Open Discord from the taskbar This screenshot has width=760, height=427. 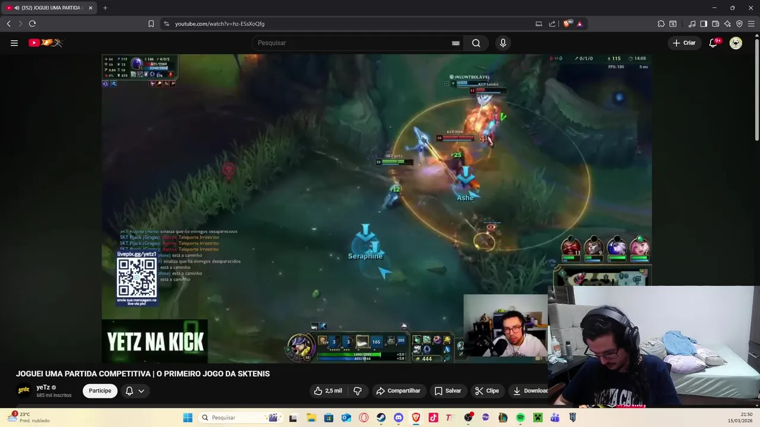pyautogui.click(x=398, y=418)
